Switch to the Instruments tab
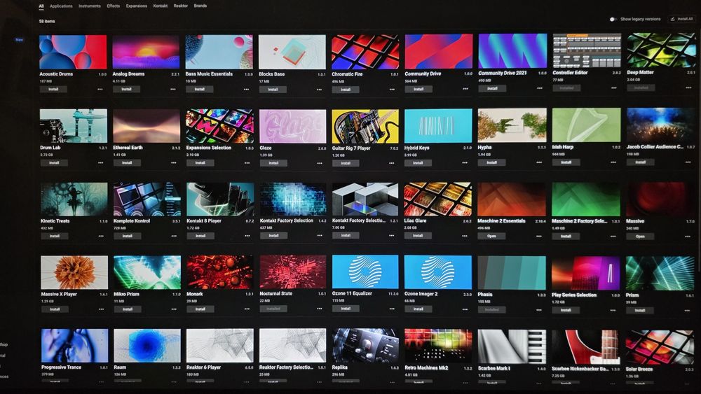The image size is (701, 394). [90, 6]
